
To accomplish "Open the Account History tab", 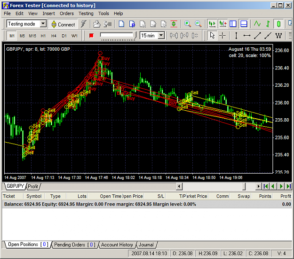I will 117,244.
